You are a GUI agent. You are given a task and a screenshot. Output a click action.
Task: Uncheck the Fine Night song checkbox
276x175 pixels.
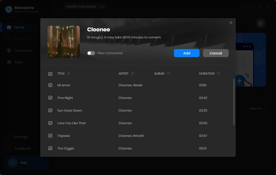pyautogui.click(x=50, y=98)
